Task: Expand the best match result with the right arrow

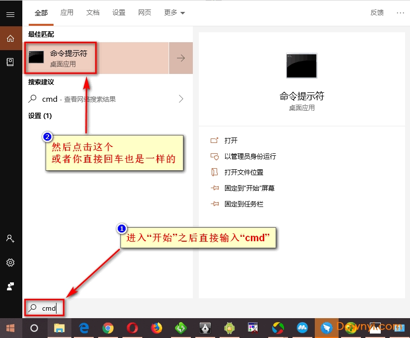Action: tap(181, 58)
